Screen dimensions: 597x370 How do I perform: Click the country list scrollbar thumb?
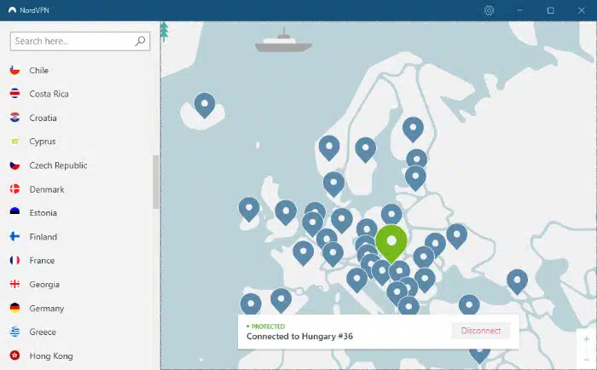tap(156, 182)
